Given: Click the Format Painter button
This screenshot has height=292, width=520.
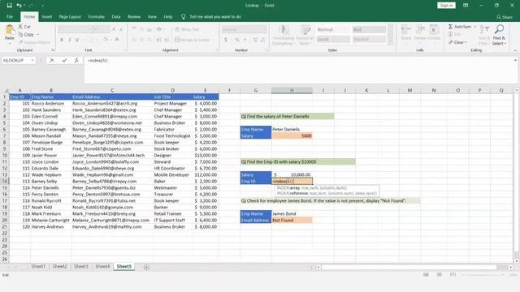Looking at the screenshot, I should 35,42.
